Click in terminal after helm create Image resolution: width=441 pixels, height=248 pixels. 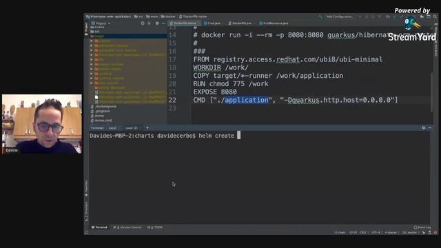pyautogui.click(x=239, y=136)
